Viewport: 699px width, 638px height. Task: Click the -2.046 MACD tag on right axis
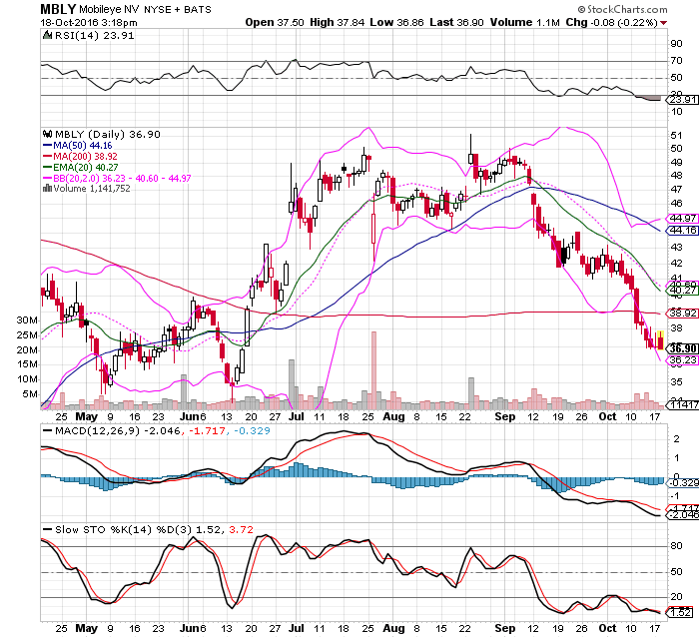pos(682,515)
